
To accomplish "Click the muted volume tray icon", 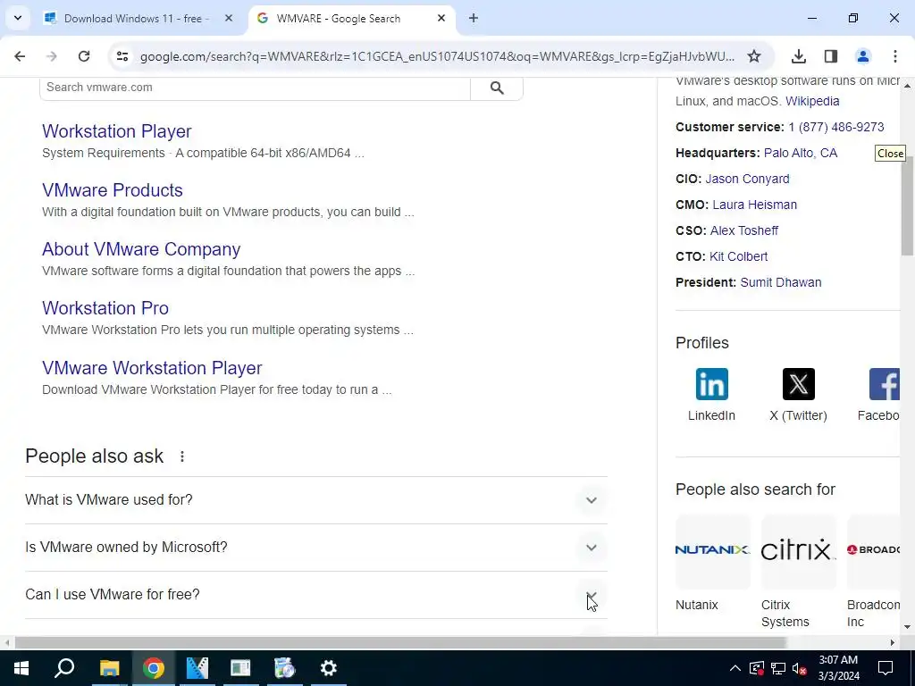I will pos(800,668).
